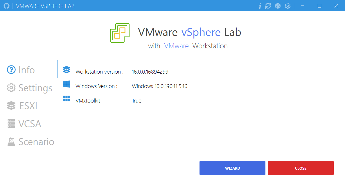The height and width of the screenshot is (181, 345).
Task: Select the Windows 10.0.19041.546 value
Action: coord(159,86)
